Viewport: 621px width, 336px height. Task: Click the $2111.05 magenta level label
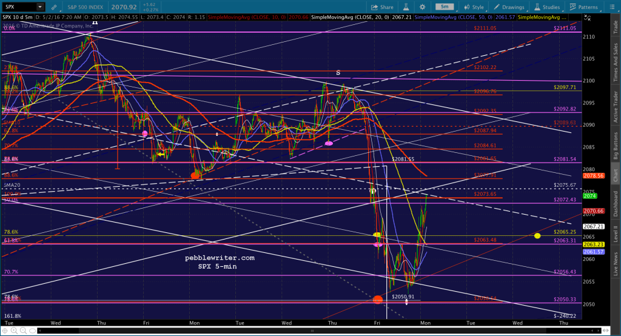click(565, 28)
